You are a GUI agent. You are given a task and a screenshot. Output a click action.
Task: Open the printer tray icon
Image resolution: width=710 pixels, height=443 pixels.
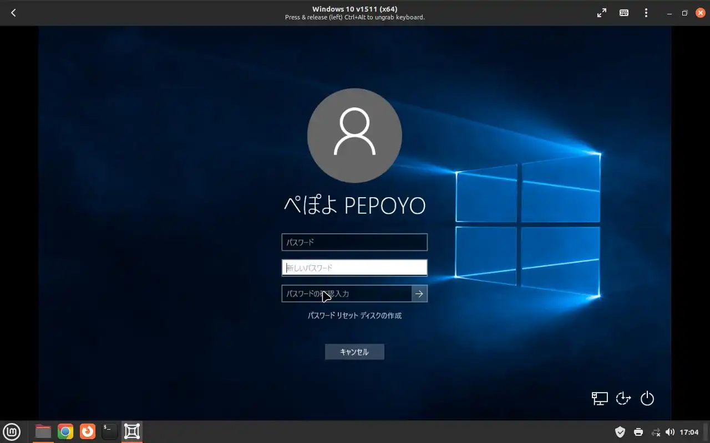(638, 432)
